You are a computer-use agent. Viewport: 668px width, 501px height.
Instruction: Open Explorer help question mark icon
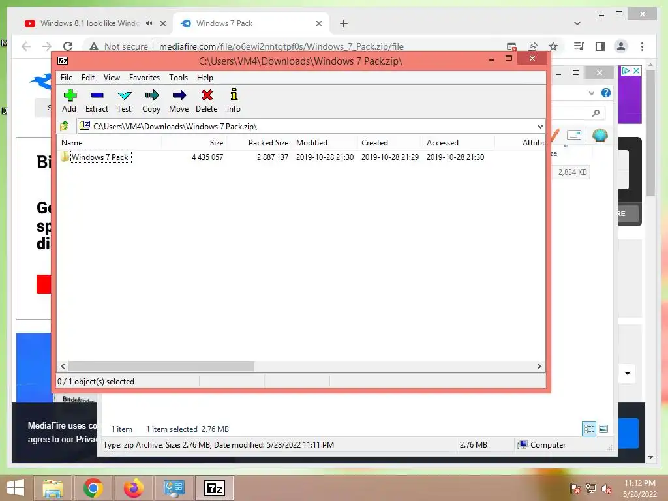click(x=606, y=93)
